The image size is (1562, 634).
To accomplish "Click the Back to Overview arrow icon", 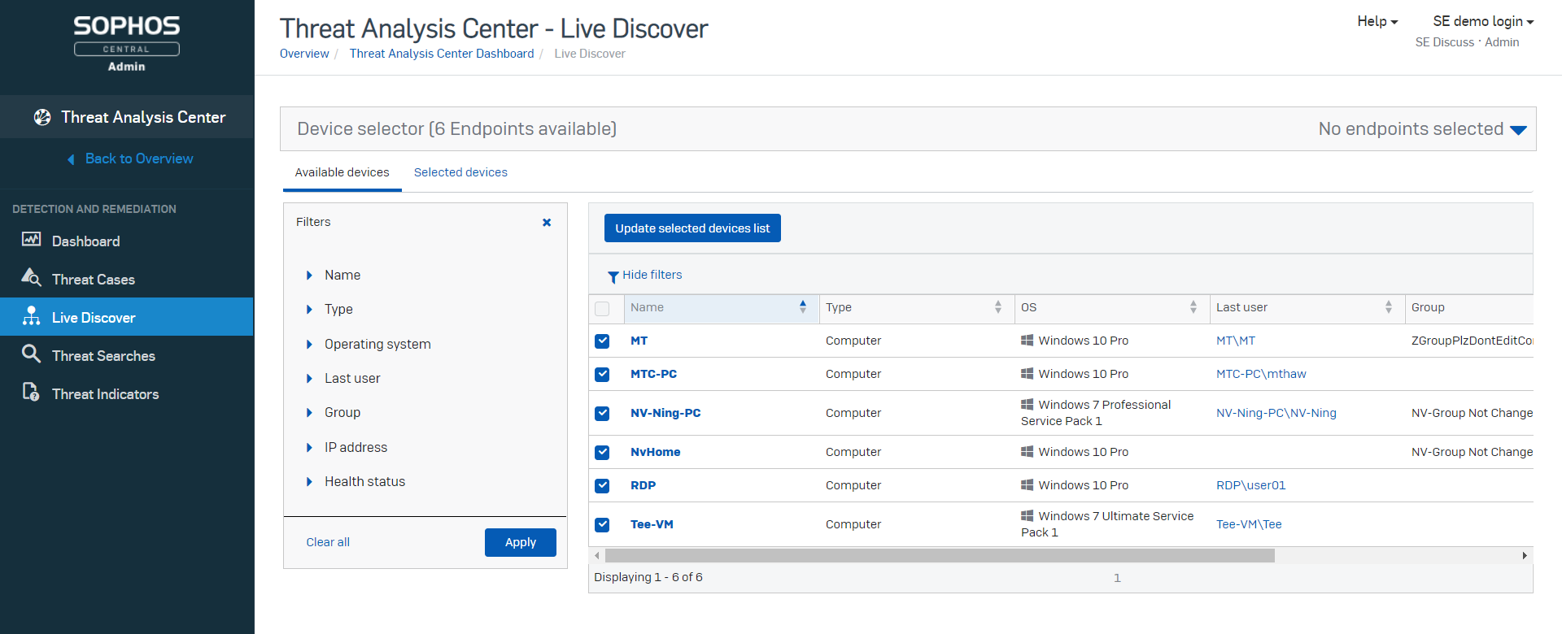I will point(72,159).
